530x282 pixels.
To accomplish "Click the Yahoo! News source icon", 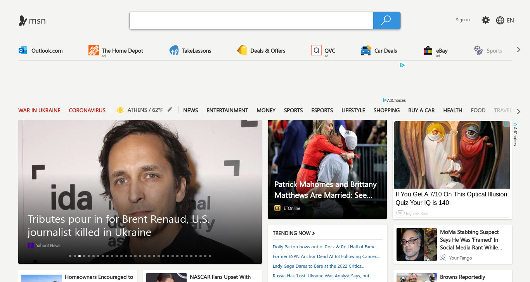I will pos(31,246).
